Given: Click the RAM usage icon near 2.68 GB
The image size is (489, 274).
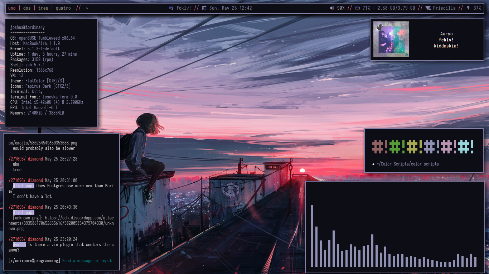Looking at the screenshot, I should pyautogui.click(x=357, y=8).
